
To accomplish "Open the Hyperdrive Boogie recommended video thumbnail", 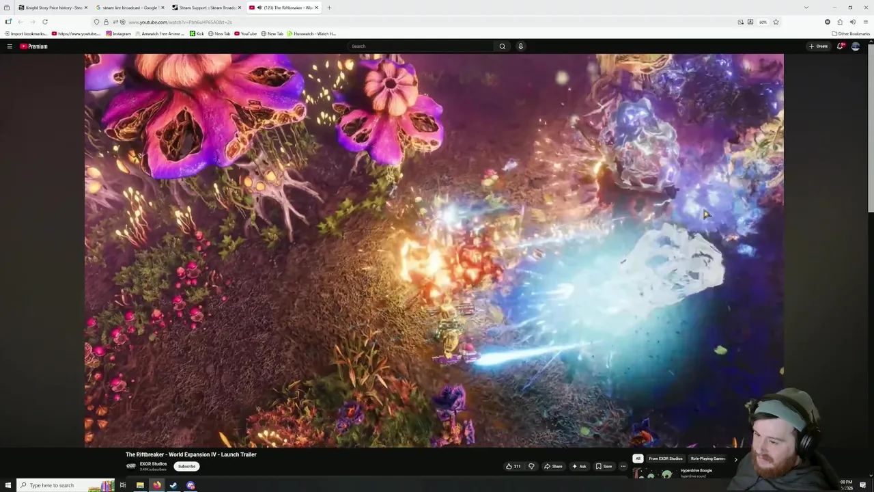I will 654,473.
